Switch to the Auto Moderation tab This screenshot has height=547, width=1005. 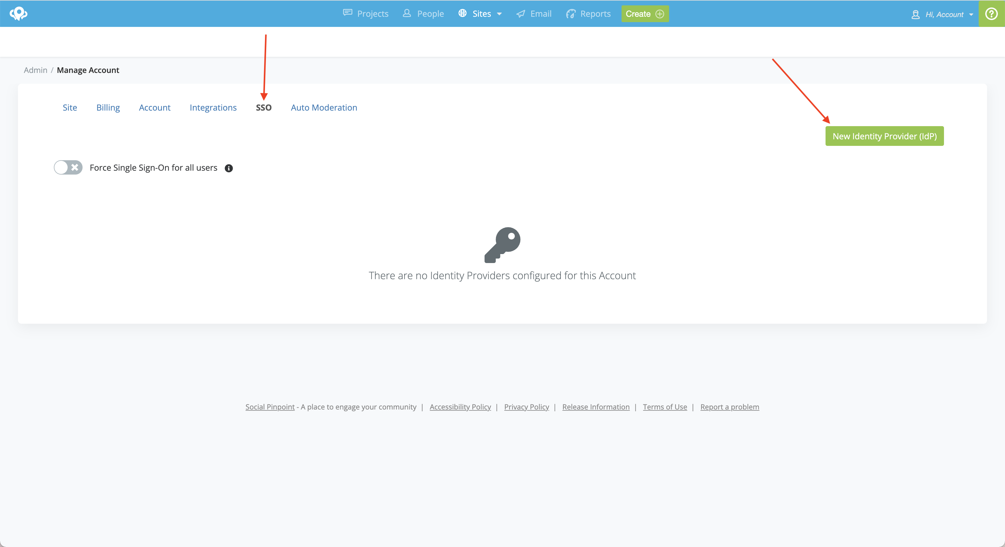(324, 108)
